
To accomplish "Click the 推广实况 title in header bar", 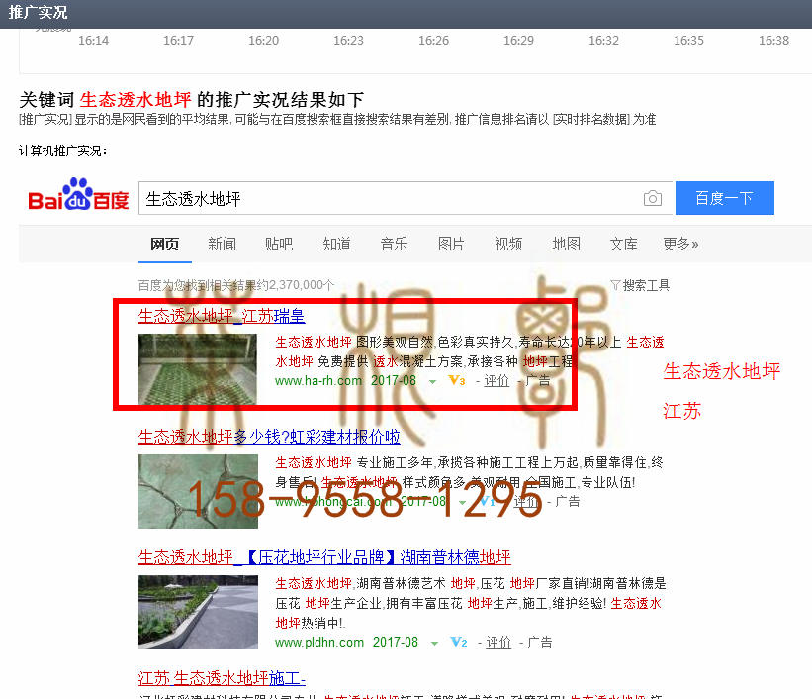I will click(38, 13).
